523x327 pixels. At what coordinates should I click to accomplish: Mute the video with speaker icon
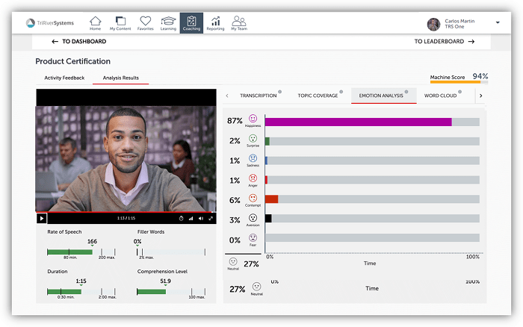(x=201, y=218)
